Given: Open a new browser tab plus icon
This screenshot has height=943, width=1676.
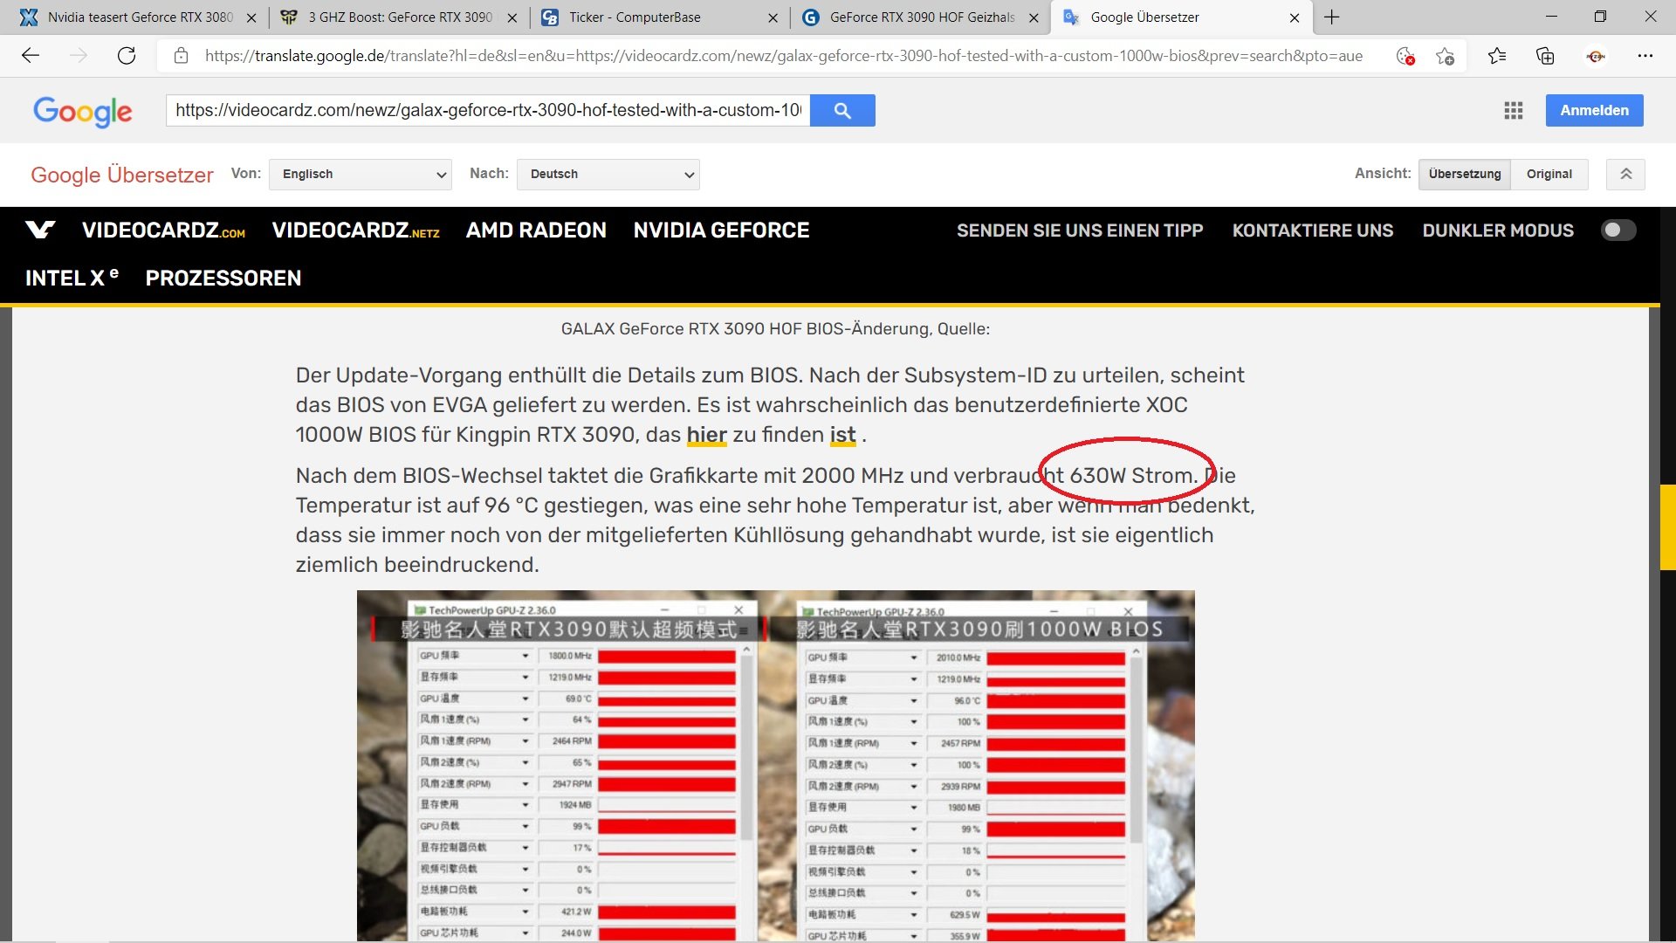Looking at the screenshot, I should tap(1331, 17).
